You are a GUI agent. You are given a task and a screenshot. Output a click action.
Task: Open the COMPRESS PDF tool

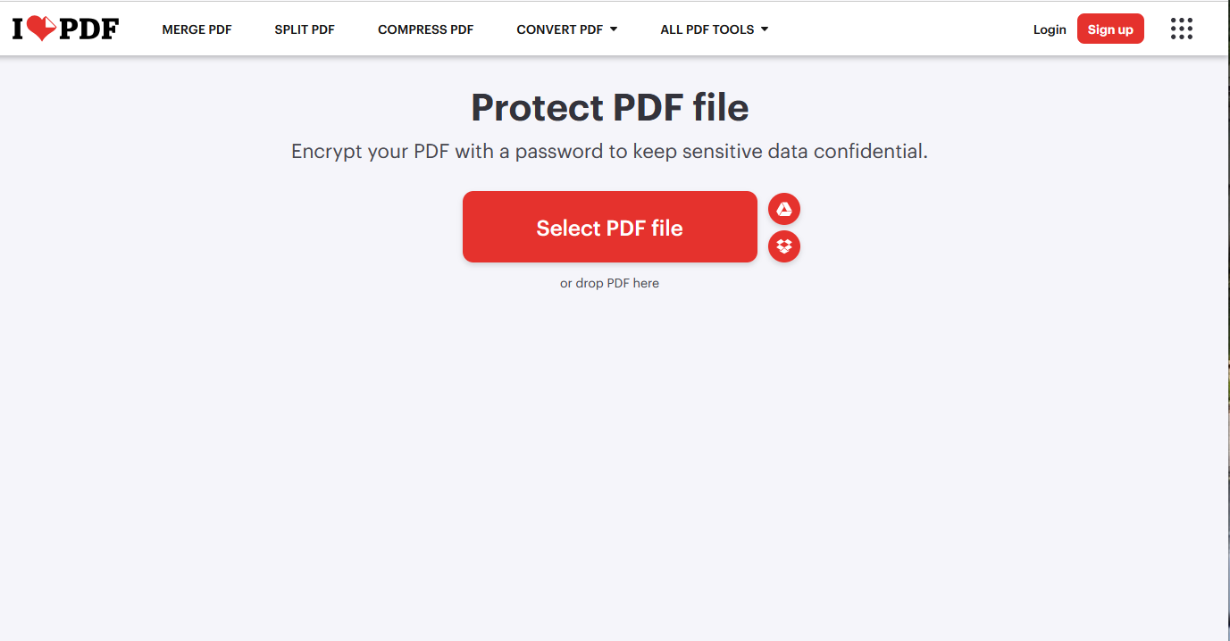(425, 29)
